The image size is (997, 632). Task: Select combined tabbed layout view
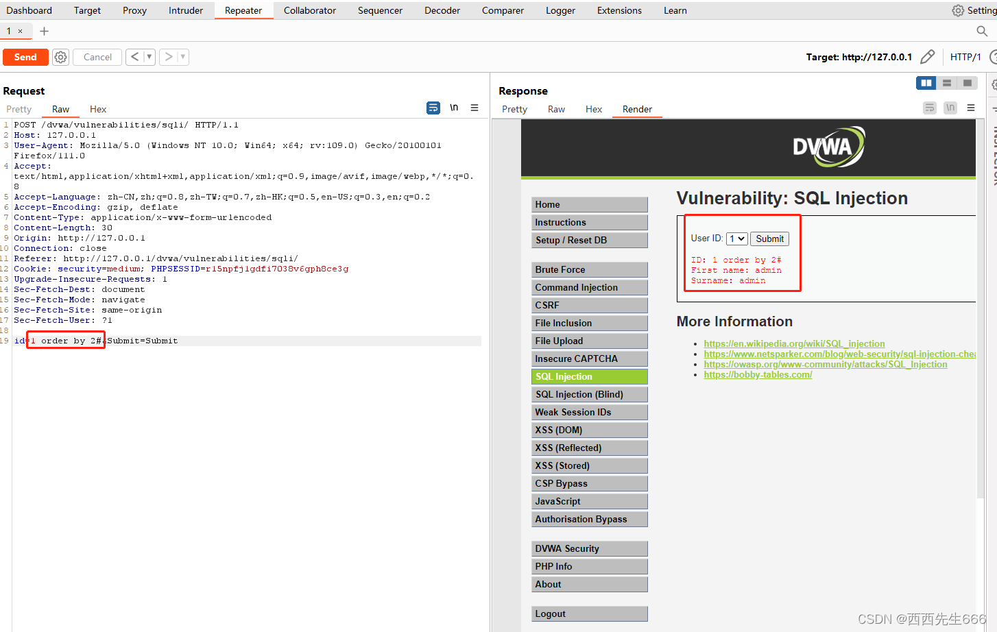968,83
